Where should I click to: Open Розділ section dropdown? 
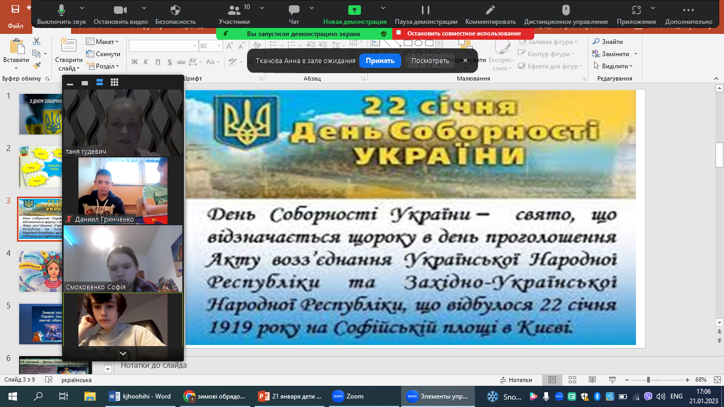(103, 66)
